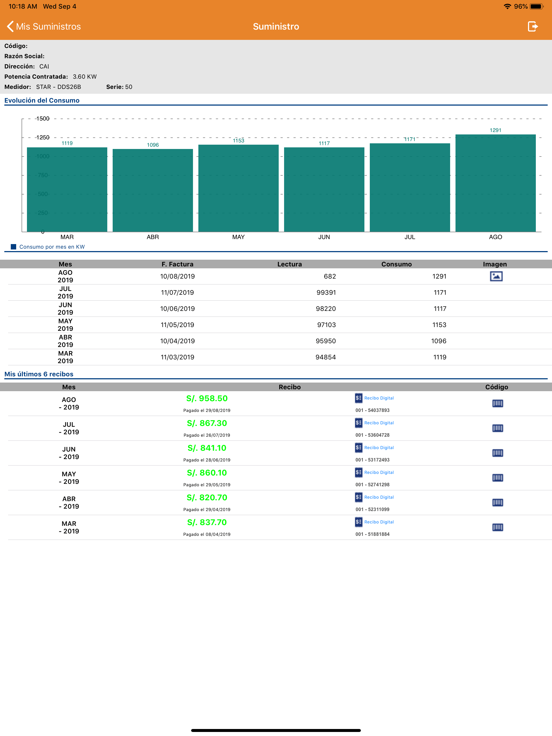Open barcode icon for AGO 2019 receipt
The height and width of the screenshot is (736, 552).
tap(497, 403)
